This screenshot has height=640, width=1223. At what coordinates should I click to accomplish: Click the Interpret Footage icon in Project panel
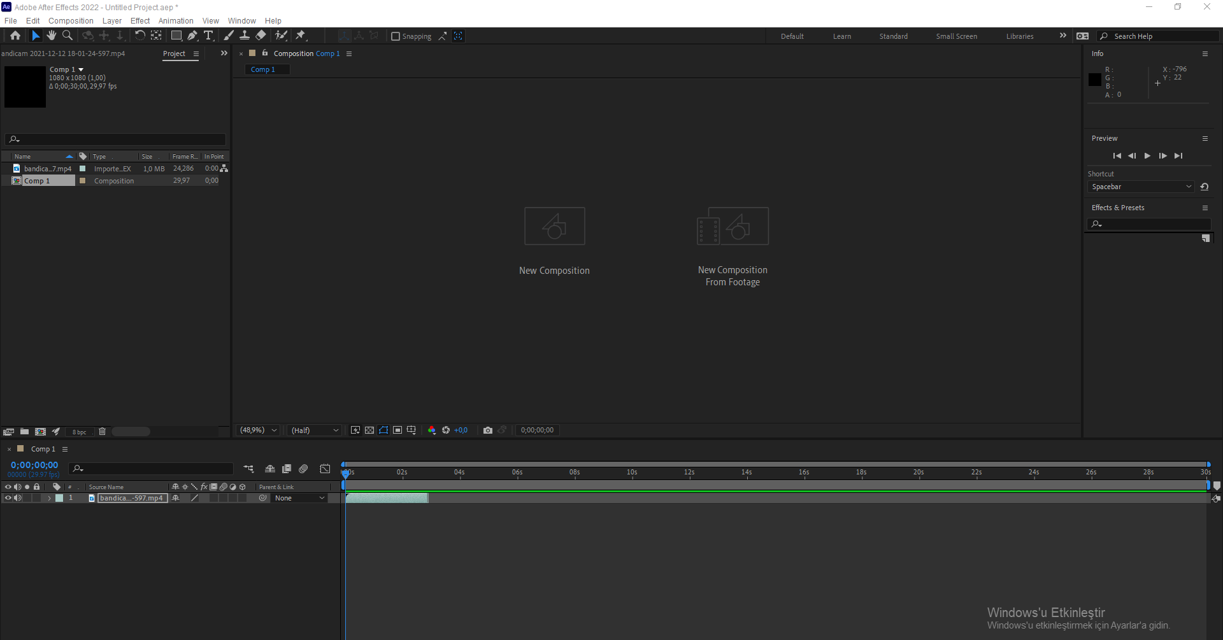coord(8,432)
